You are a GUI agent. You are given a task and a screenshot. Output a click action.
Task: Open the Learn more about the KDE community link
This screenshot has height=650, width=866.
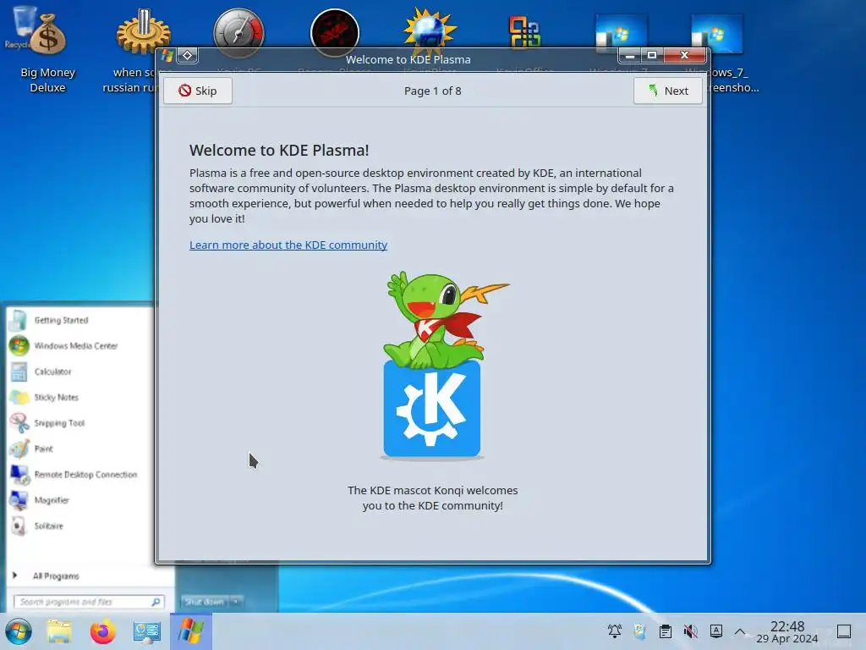[x=288, y=245]
